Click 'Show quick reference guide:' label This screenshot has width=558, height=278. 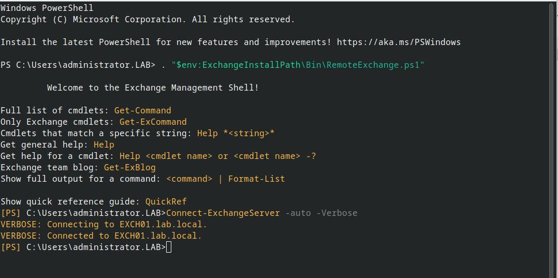point(70,201)
